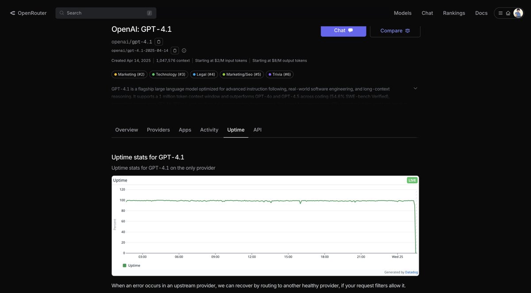The image size is (531, 293).
Task: Click the slash shortcut badge in search
Action: [x=150, y=13]
